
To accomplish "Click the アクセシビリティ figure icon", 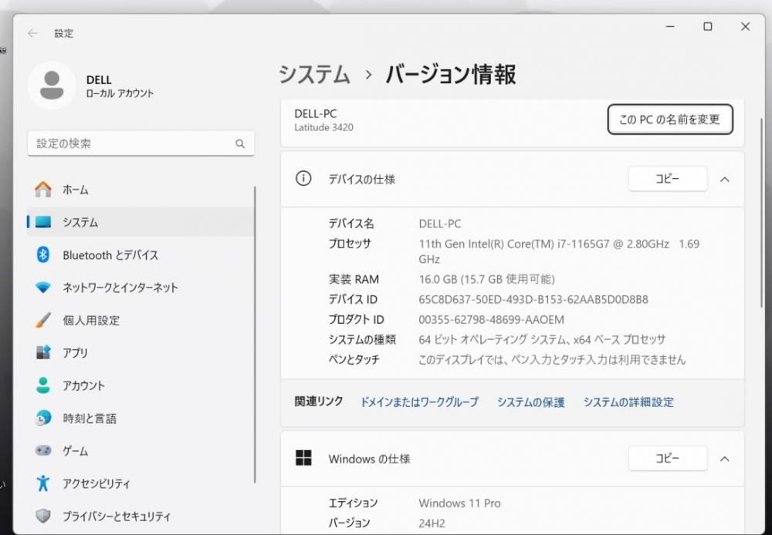I will [42, 483].
